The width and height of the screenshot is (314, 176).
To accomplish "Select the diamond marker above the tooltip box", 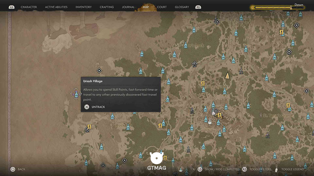I will coord(99,71).
